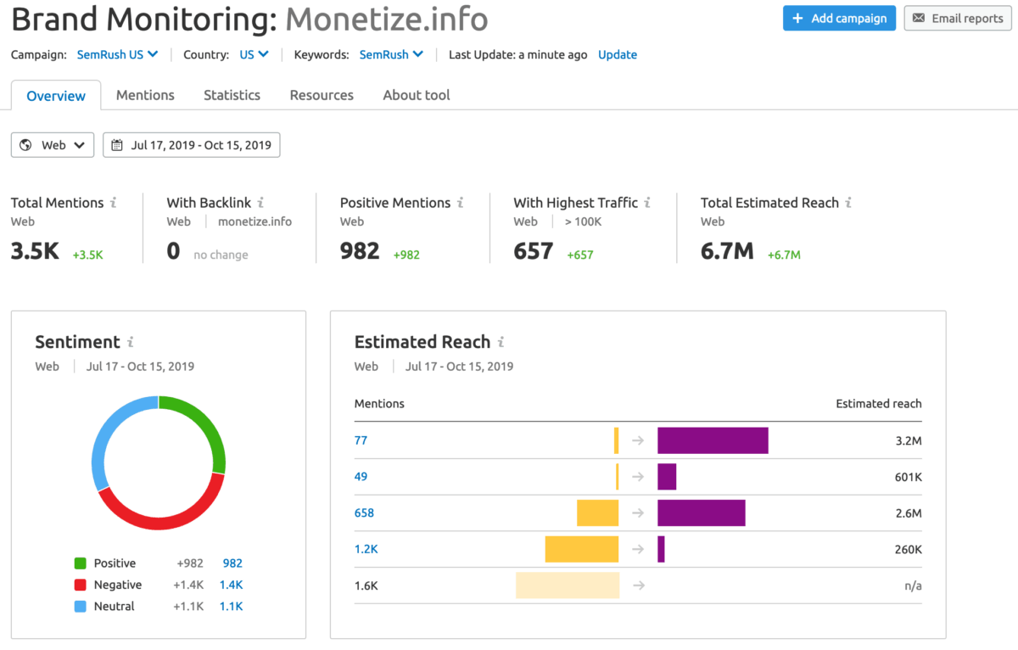Click the 6.7M estimated reach value
The width and height of the screenshot is (1018, 650).
727,250
